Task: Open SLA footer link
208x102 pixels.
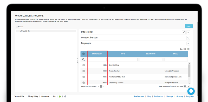Action: tap(54, 96)
